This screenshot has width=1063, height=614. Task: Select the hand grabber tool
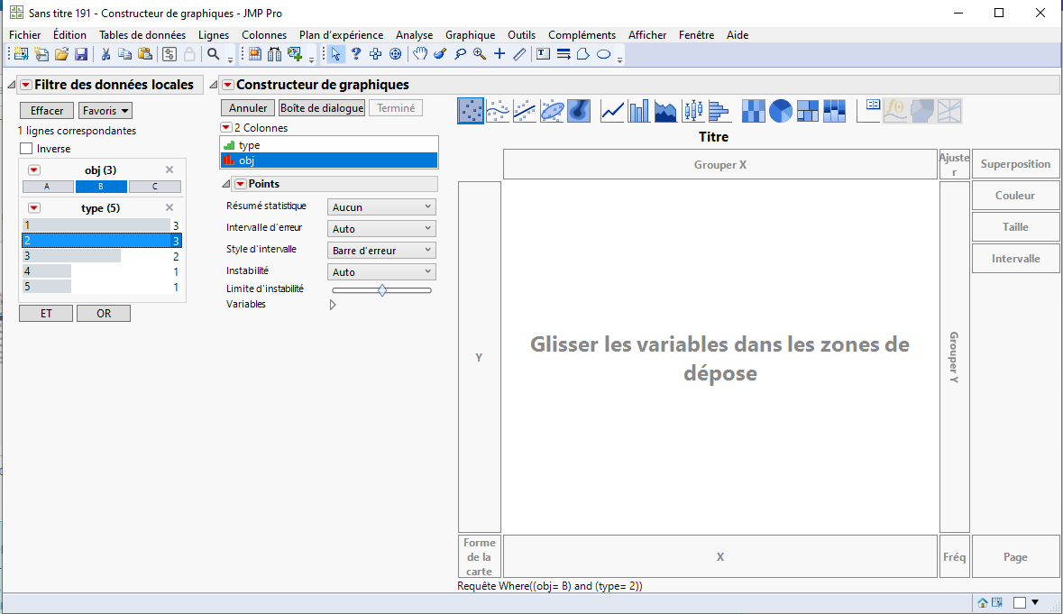[420, 54]
